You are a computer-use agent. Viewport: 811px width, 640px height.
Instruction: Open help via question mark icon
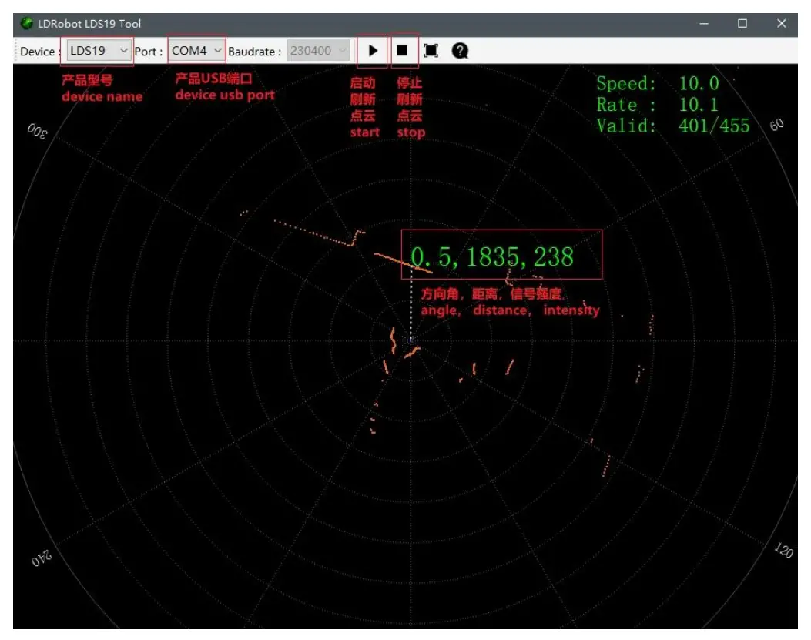coord(460,51)
